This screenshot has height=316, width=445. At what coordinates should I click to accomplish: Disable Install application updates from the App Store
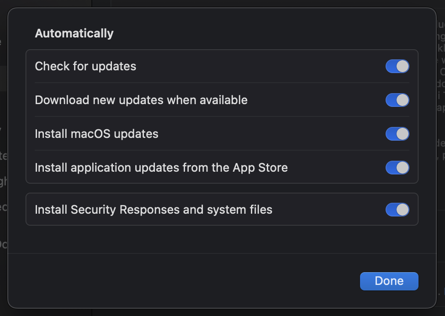397,168
